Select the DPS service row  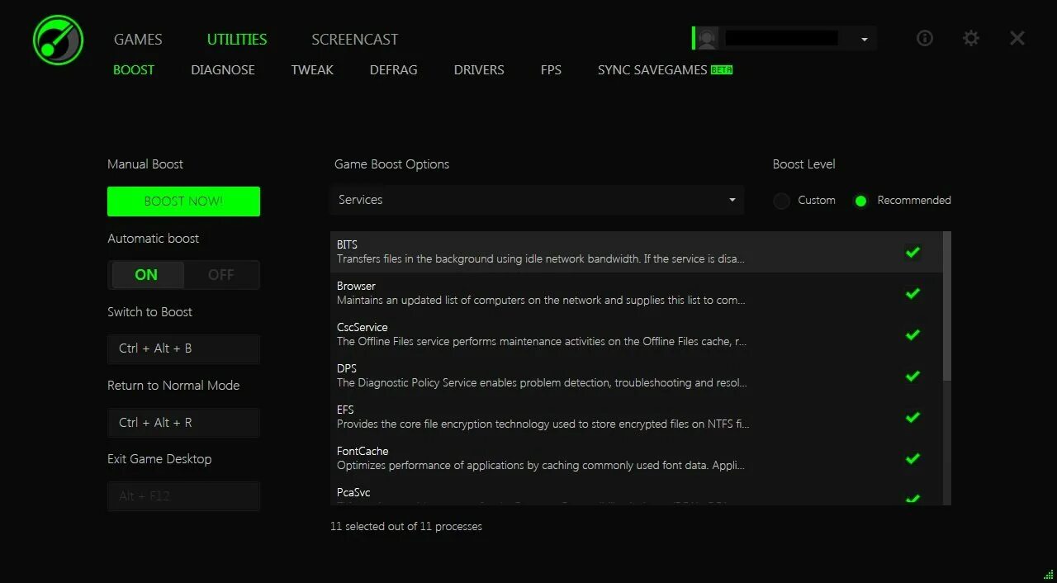[x=636, y=376]
